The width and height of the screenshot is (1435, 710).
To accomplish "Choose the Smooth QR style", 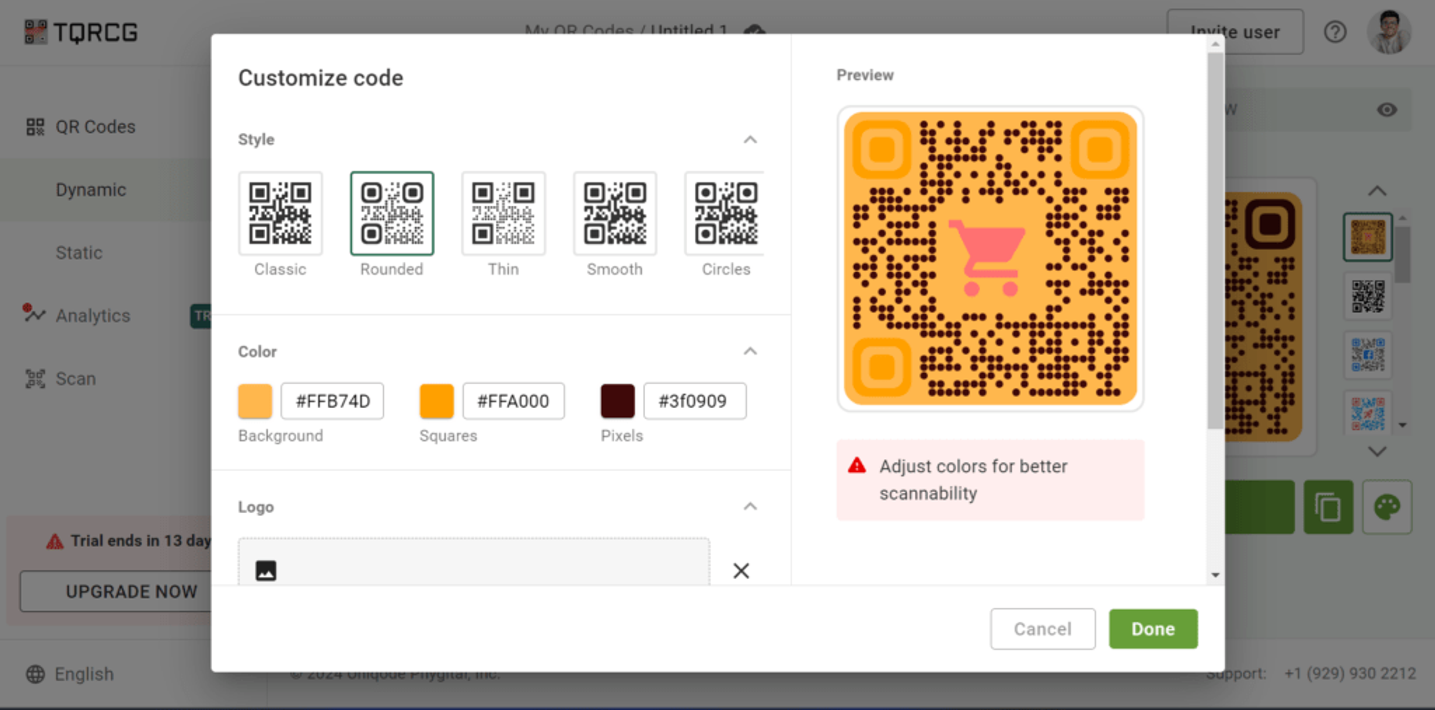I will [615, 213].
